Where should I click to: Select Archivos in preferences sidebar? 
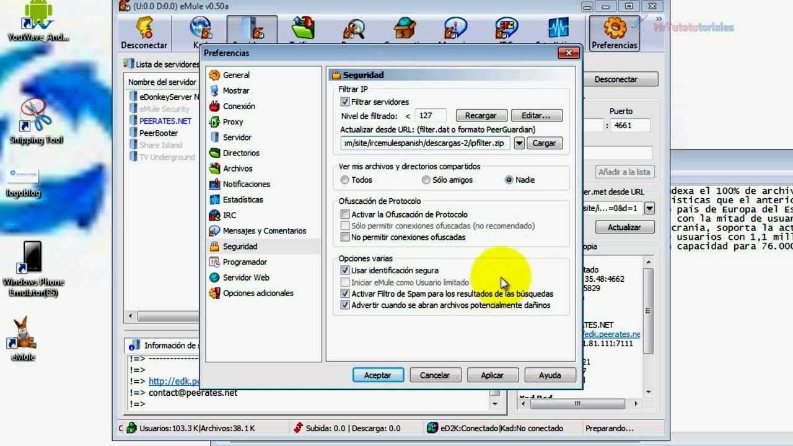[x=237, y=168]
